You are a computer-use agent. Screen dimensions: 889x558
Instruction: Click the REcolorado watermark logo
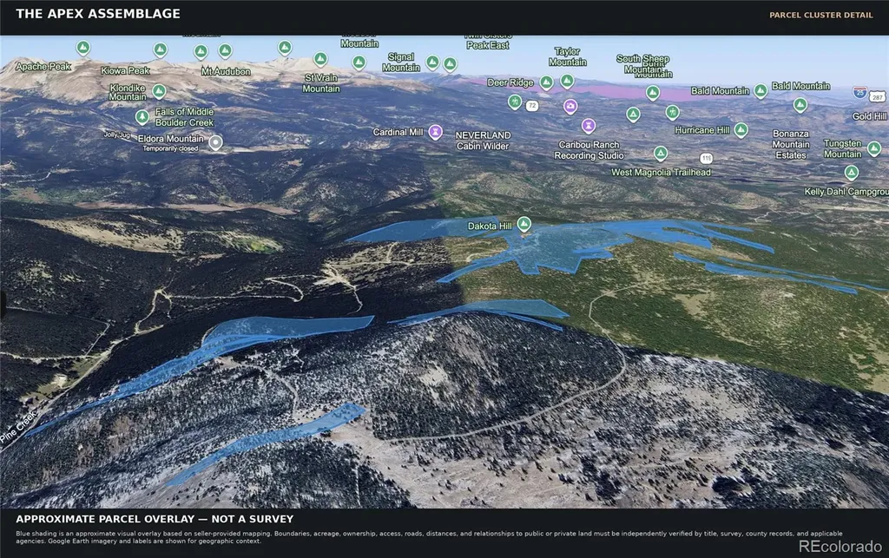click(x=840, y=546)
